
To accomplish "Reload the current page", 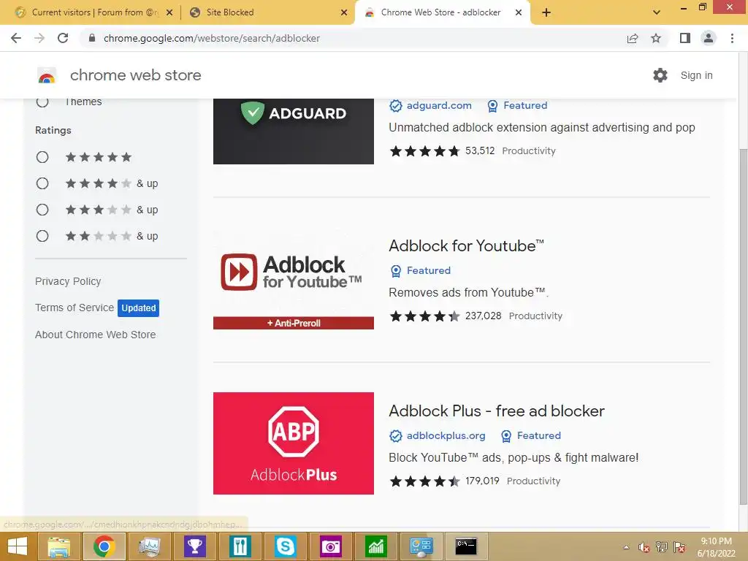I will (63, 38).
